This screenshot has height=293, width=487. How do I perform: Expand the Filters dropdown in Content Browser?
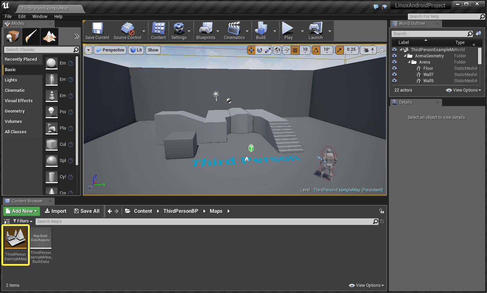click(x=23, y=221)
